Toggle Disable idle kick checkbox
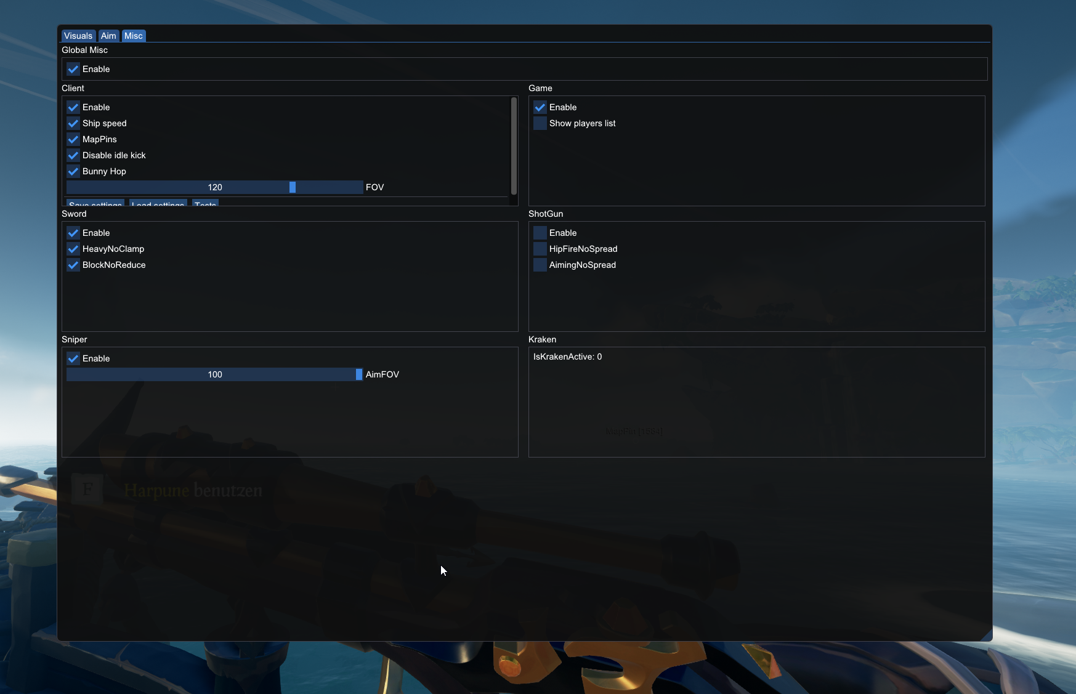Screen dimensions: 1076x694 73,155
